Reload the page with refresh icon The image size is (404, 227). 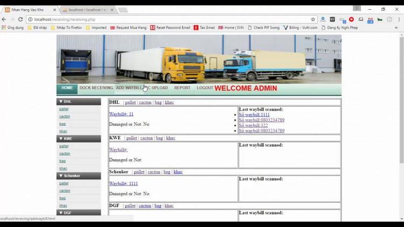(20, 19)
